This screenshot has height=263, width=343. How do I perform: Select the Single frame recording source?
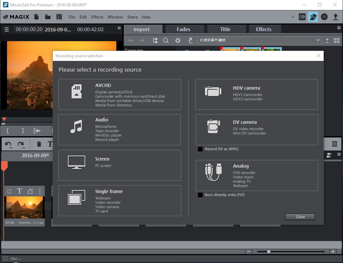(120, 200)
